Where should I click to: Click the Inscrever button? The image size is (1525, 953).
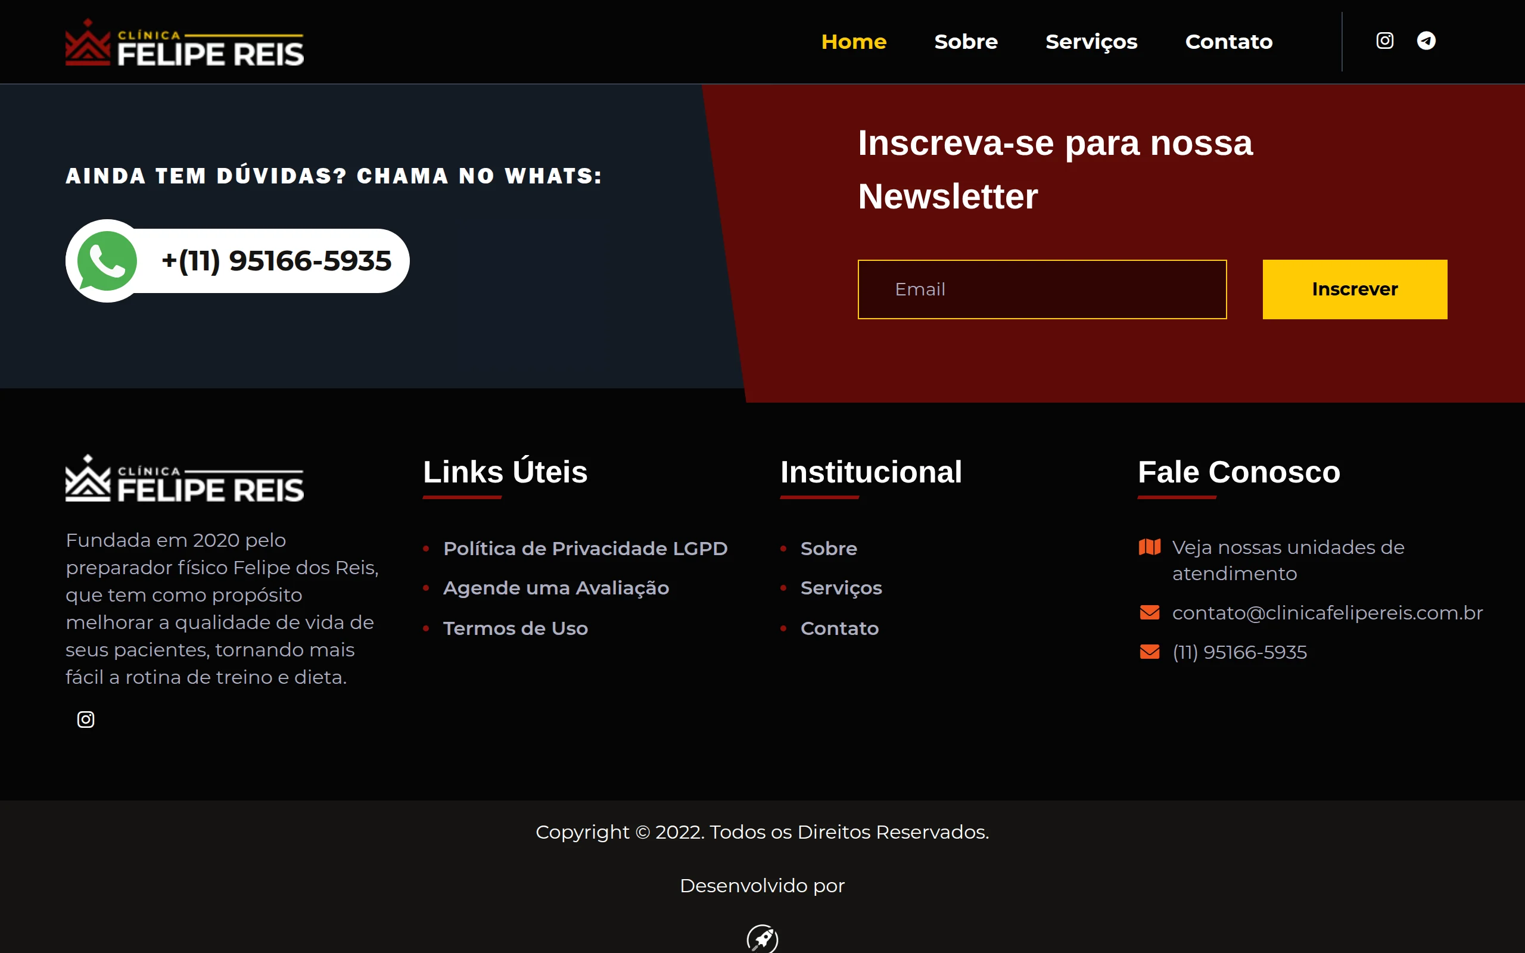pos(1355,289)
